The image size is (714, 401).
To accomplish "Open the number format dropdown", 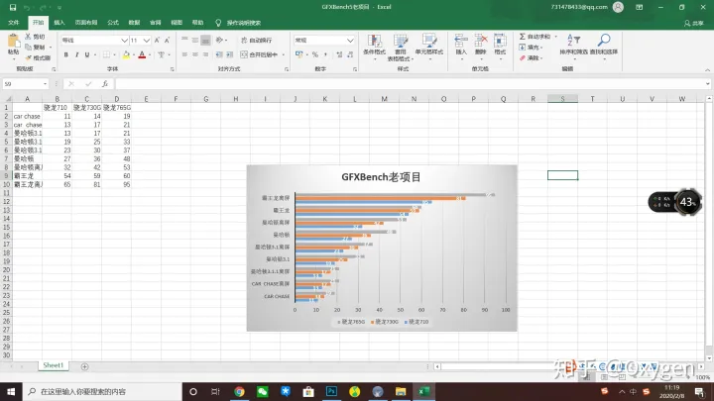I will (350, 41).
